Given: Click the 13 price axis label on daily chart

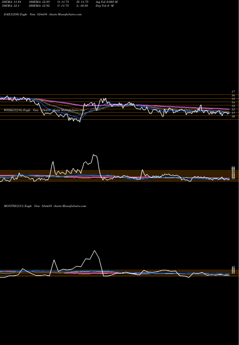Looking at the screenshot, I should point(233,106).
